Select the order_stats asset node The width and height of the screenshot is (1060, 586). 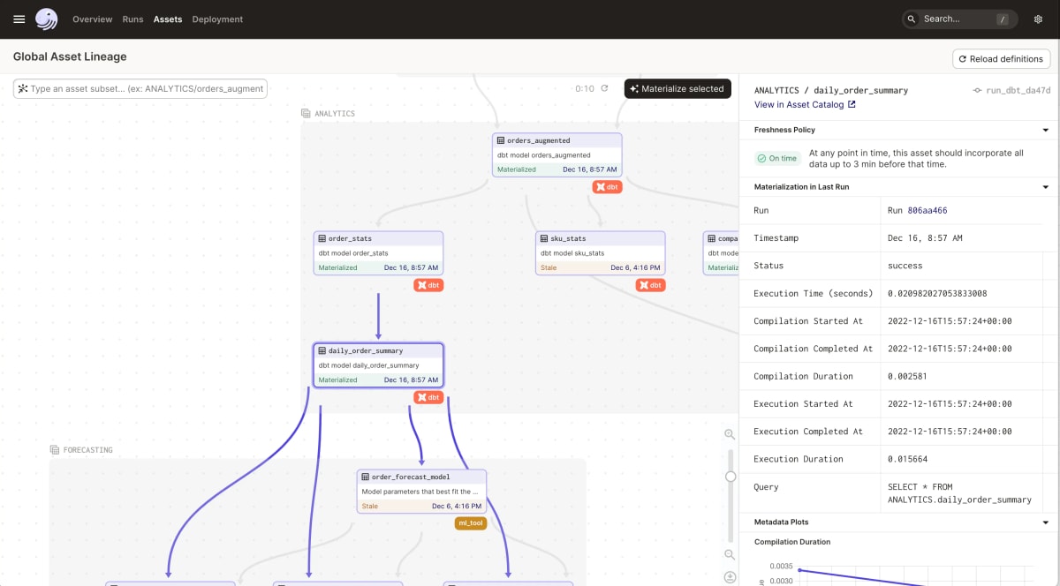378,252
